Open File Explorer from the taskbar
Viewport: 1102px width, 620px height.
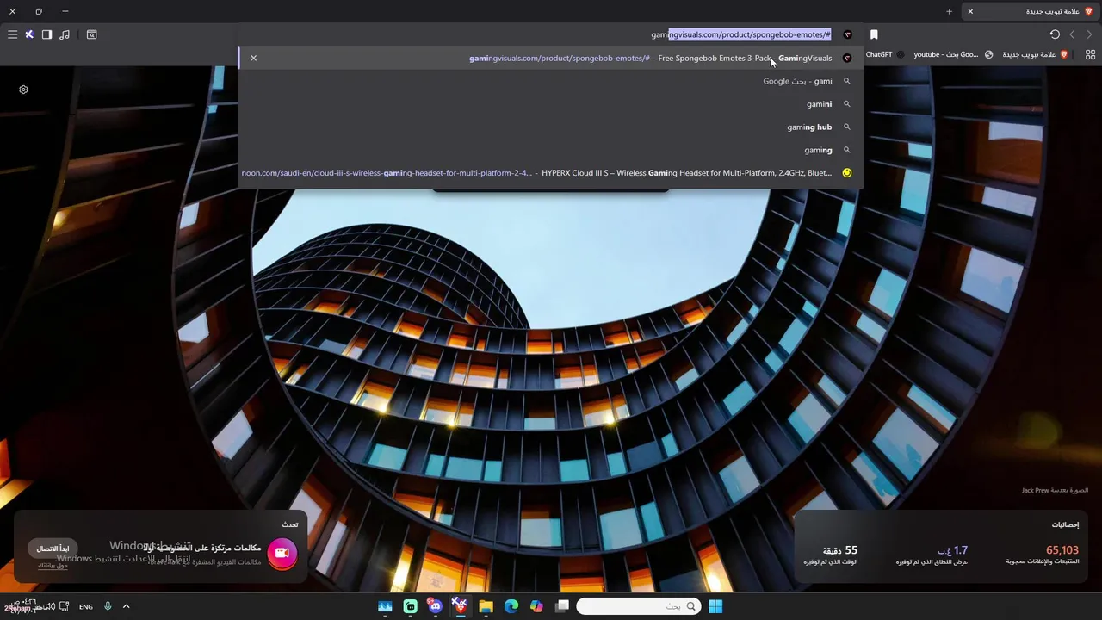(486, 606)
